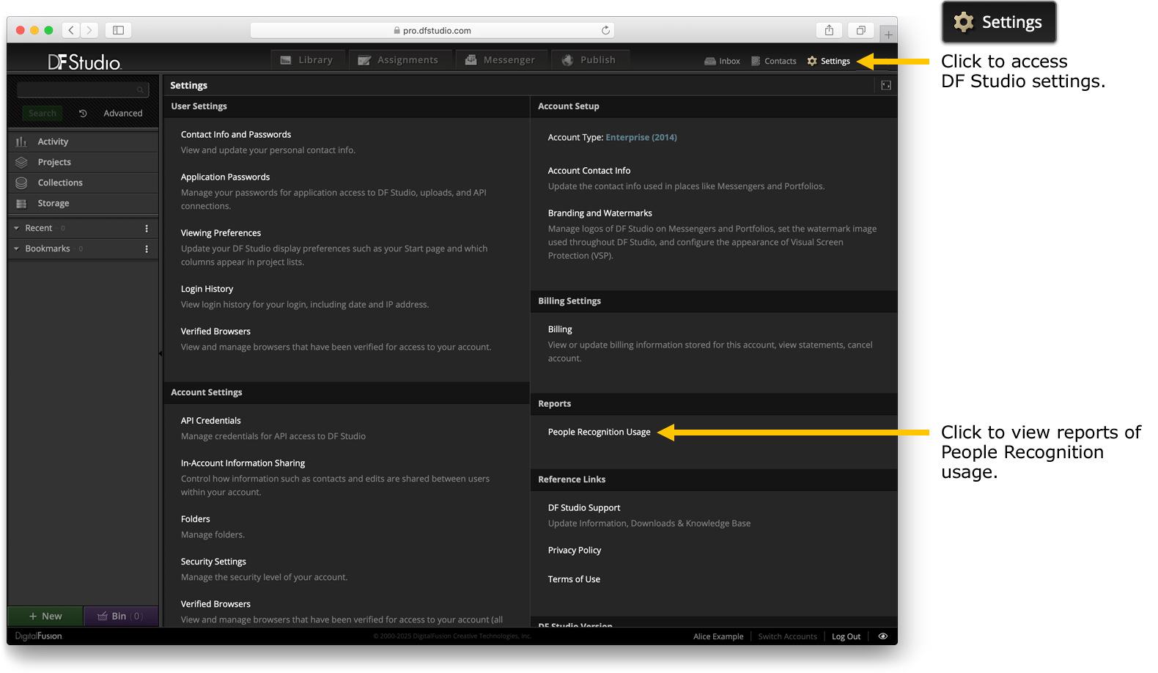Click the sidebar search input field
This screenshot has width=1158, height=673.
point(83,90)
